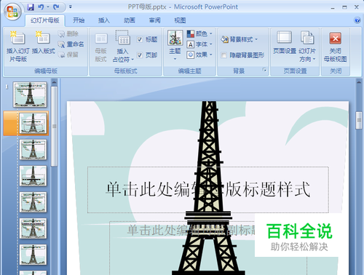Insert a new slide master (插入幻灯片母版)
The height and width of the screenshot is (275, 364).
tap(17, 47)
